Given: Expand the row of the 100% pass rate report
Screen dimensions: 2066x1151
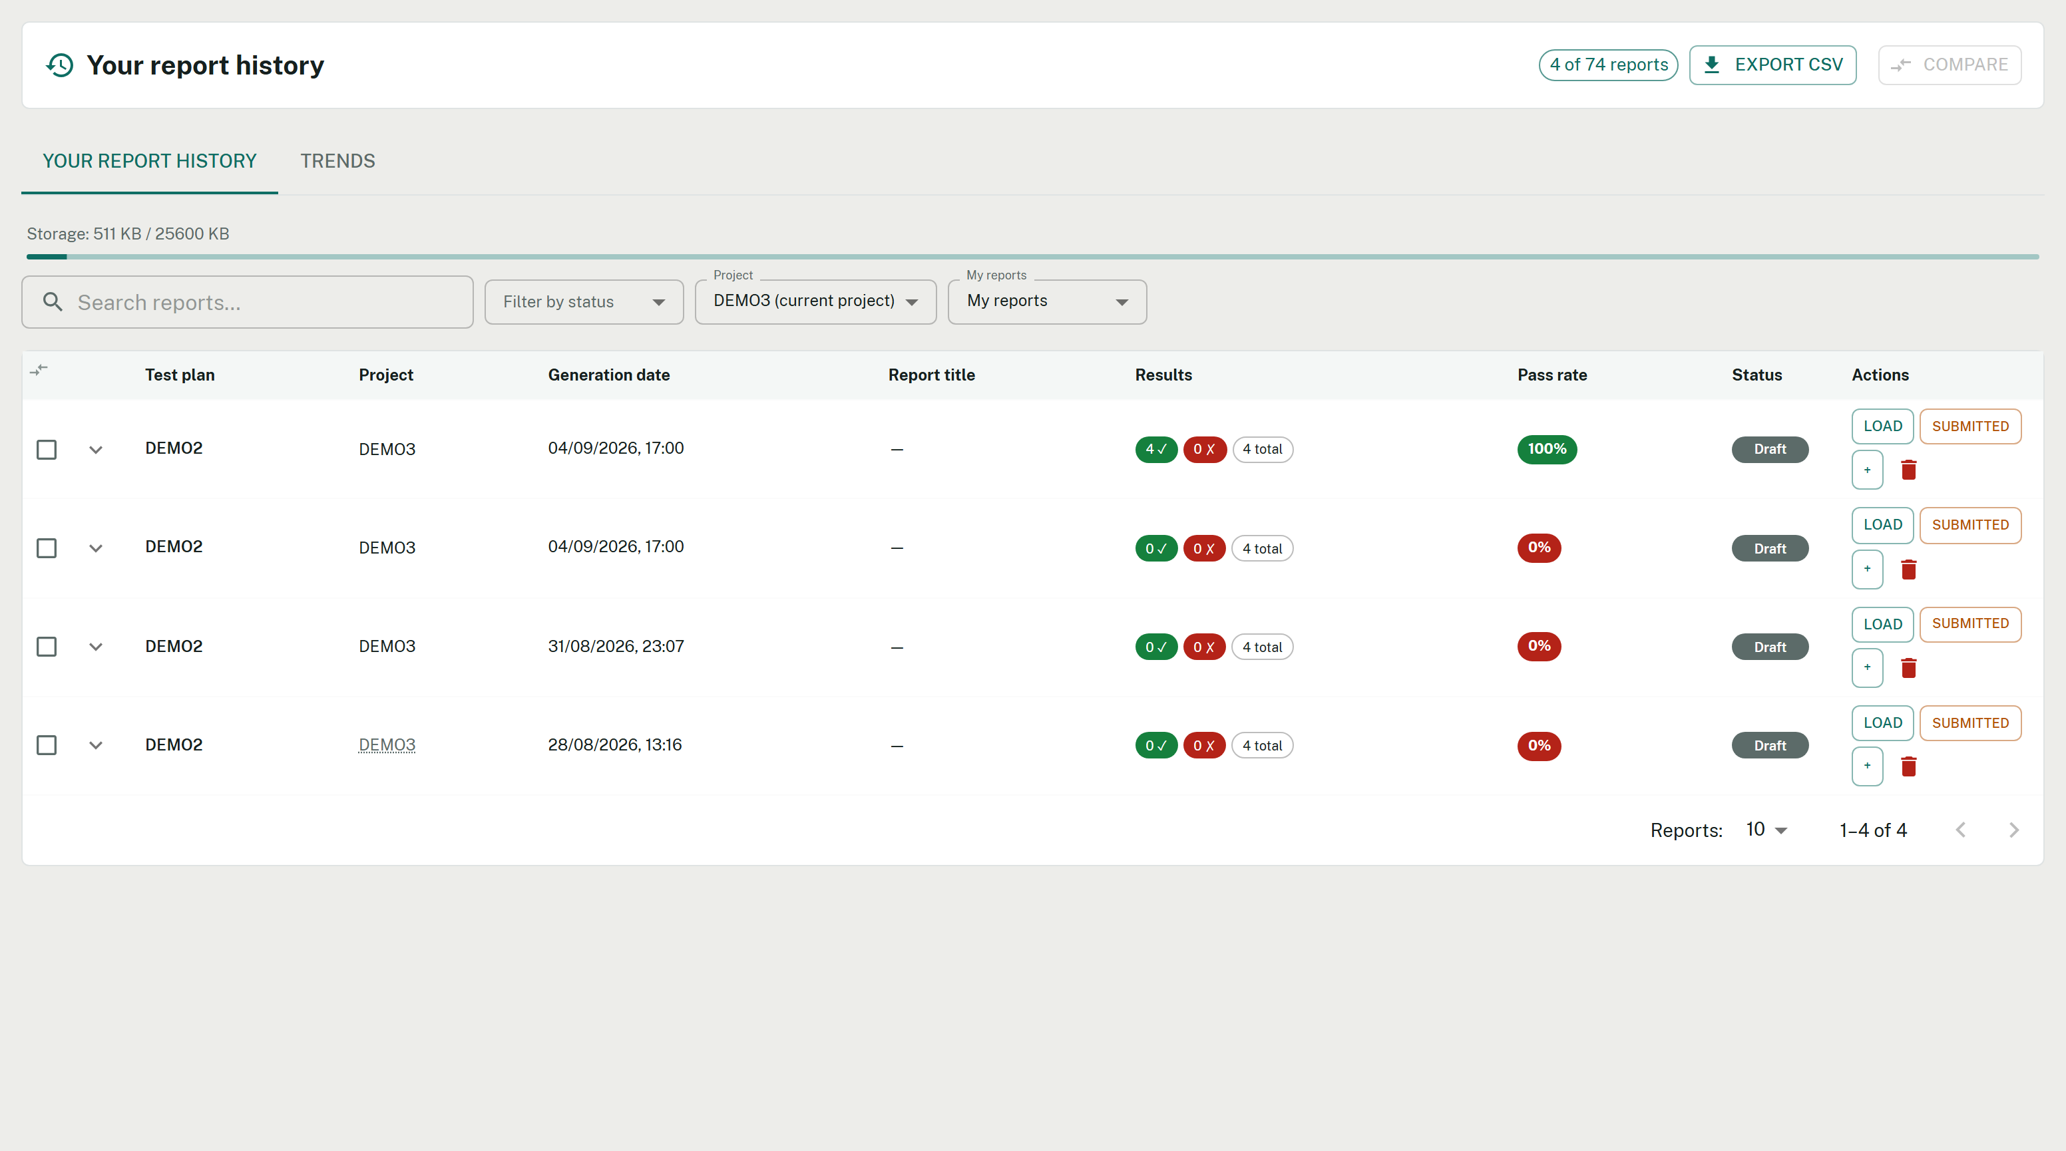Looking at the screenshot, I should [95, 450].
